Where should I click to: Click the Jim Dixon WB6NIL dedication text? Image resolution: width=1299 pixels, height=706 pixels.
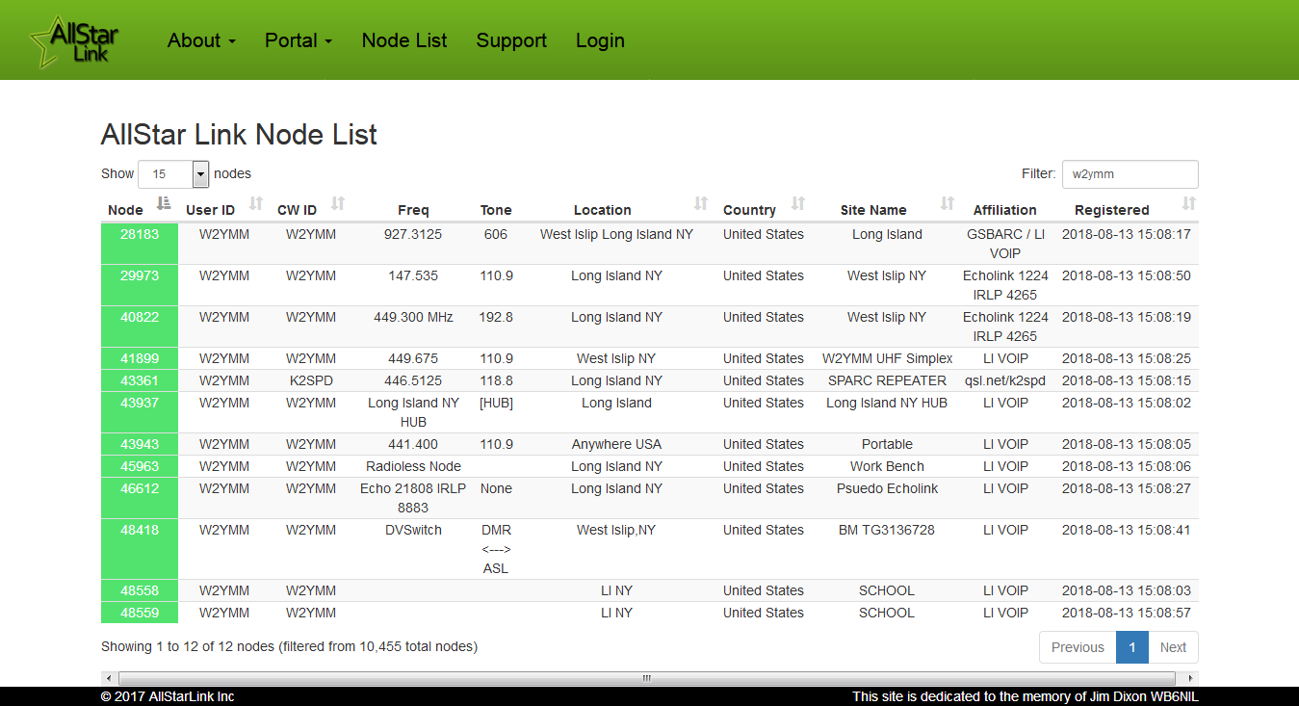point(1026,696)
